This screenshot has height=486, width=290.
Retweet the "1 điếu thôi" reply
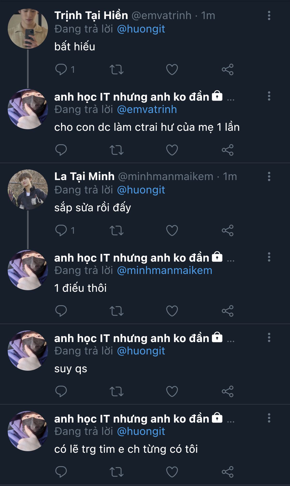[117, 311]
